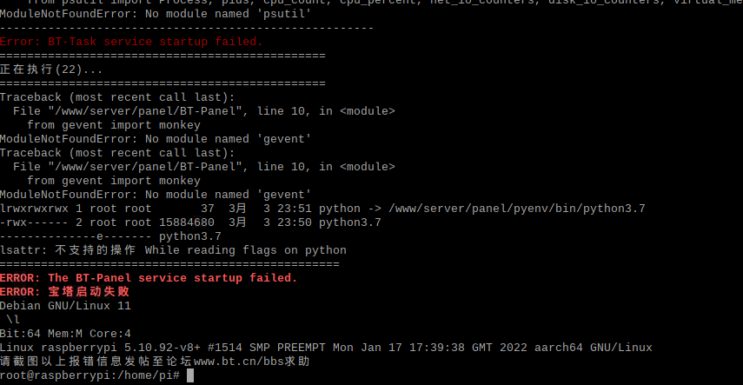Image resolution: width=743 pixels, height=385 pixels.
Task: Click "ERROR: The BT-Panel service startup failed."
Action: pyautogui.click(x=149, y=278)
